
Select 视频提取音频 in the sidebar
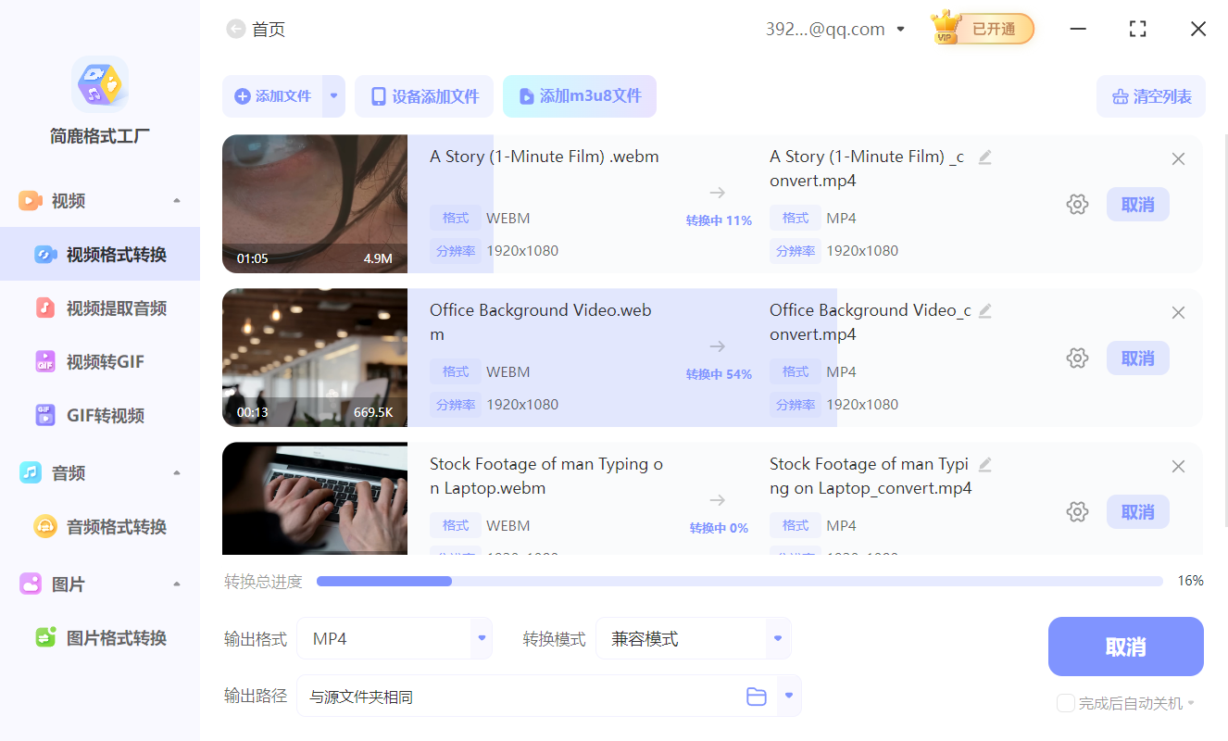(100, 308)
